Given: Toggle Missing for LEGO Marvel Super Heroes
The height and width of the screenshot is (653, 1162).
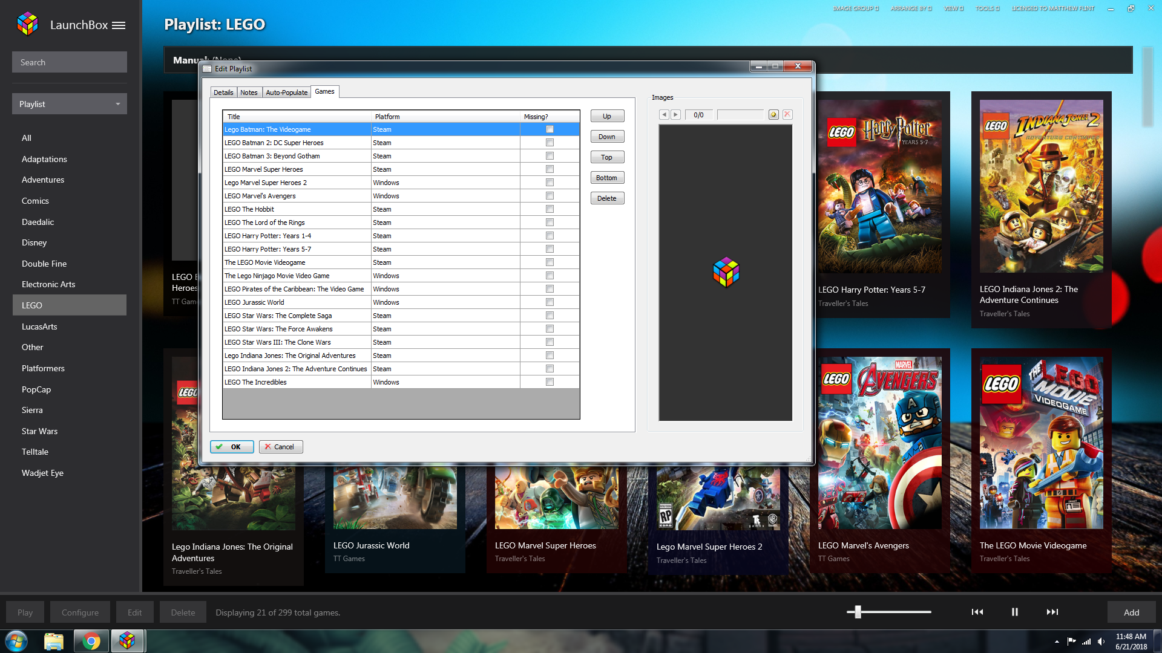Looking at the screenshot, I should (550, 169).
